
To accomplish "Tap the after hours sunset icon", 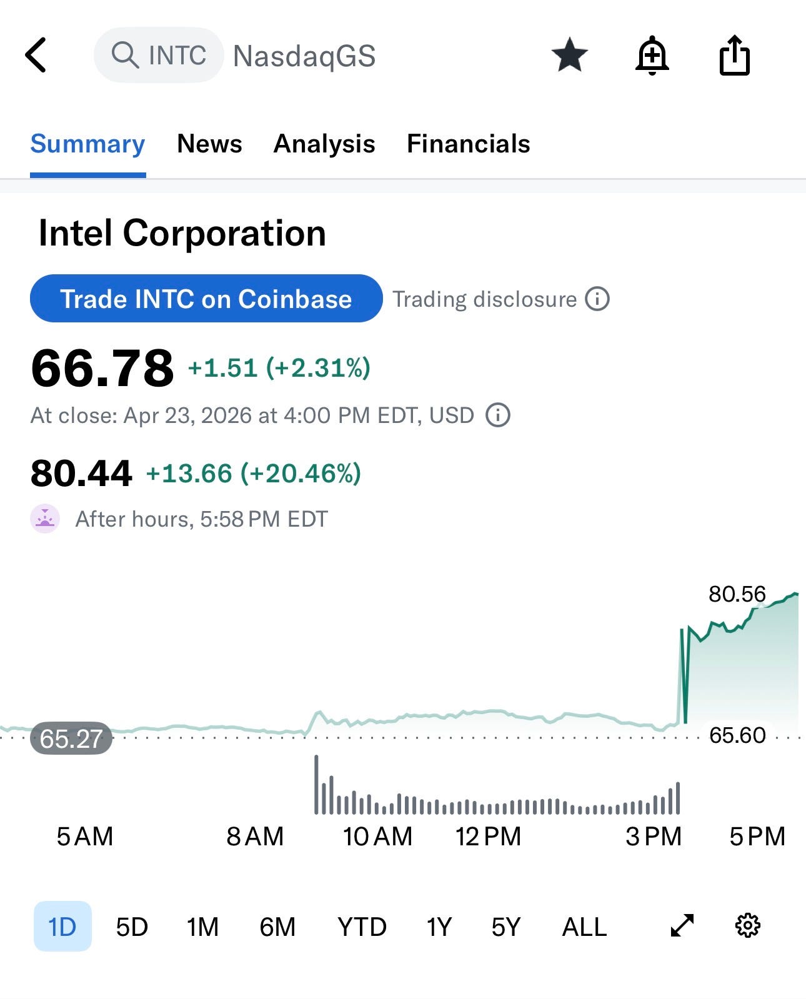I will pyautogui.click(x=45, y=519).
